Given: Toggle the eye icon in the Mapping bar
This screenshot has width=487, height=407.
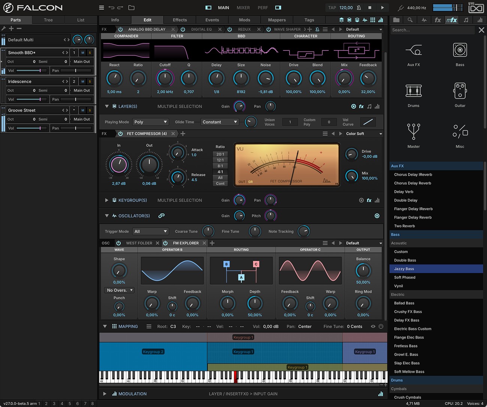Looking at the screenshot, I should click(373, 327).
